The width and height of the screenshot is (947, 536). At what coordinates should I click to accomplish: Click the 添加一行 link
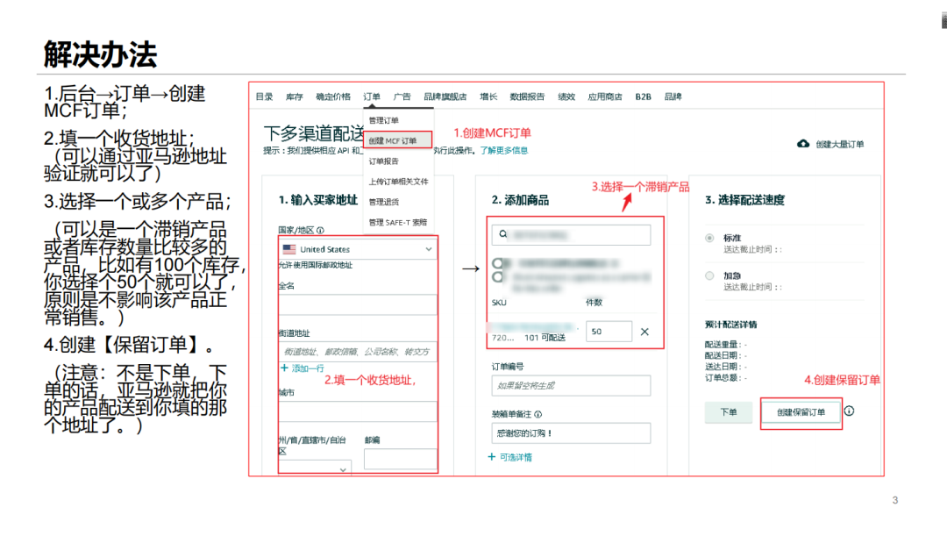[x=308, y=368]
